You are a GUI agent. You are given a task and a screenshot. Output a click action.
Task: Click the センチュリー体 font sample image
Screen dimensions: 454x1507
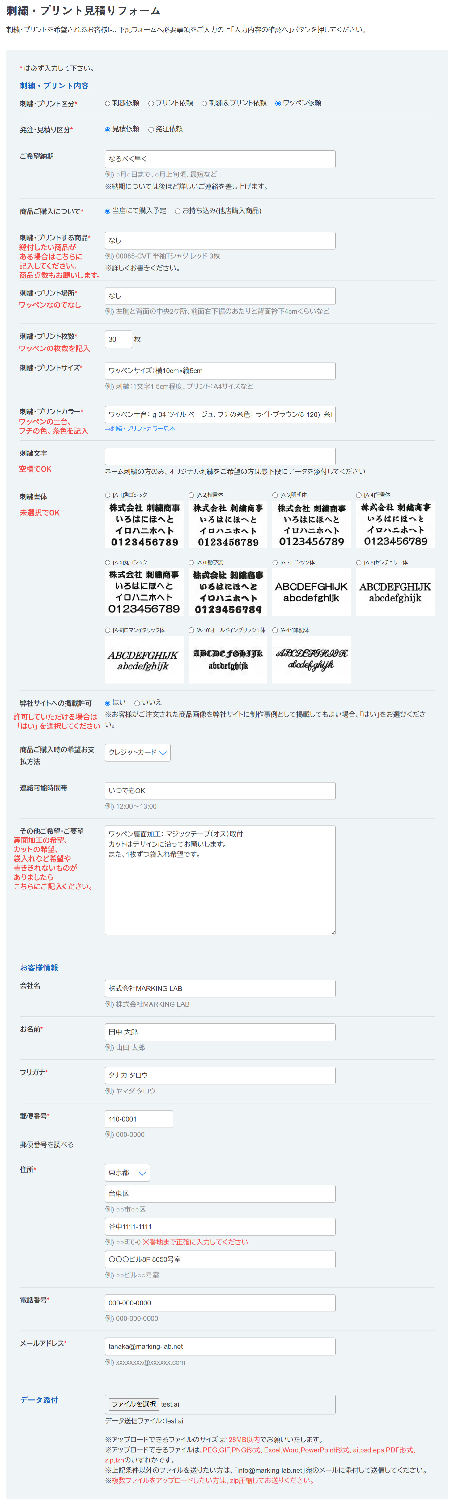point(395,592)
